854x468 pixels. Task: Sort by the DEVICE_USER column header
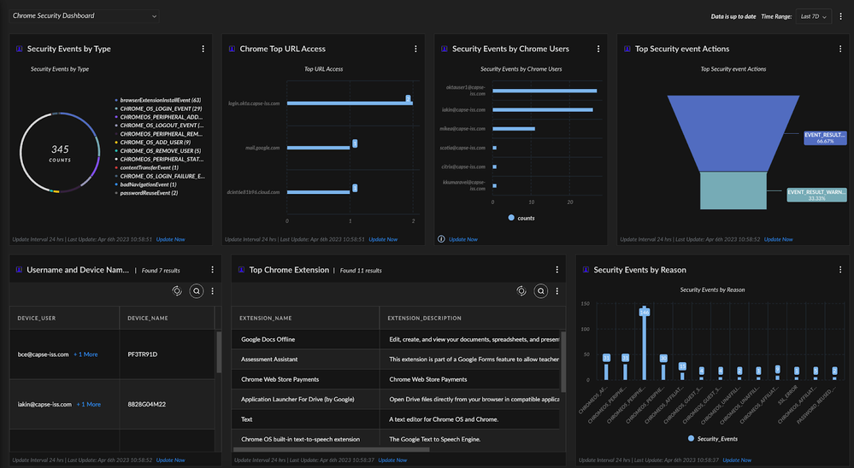point(64,319)
